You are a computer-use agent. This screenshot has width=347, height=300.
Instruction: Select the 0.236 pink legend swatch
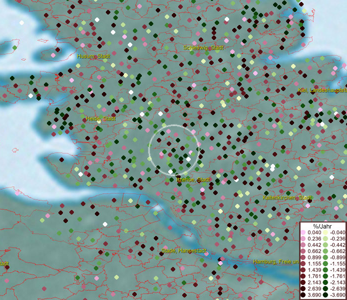pyautogui.click(x=303, y=238)
